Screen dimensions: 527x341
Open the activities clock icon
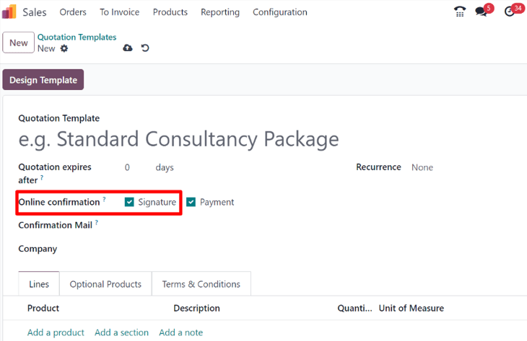pyautogui.click(x=510, y=12)
